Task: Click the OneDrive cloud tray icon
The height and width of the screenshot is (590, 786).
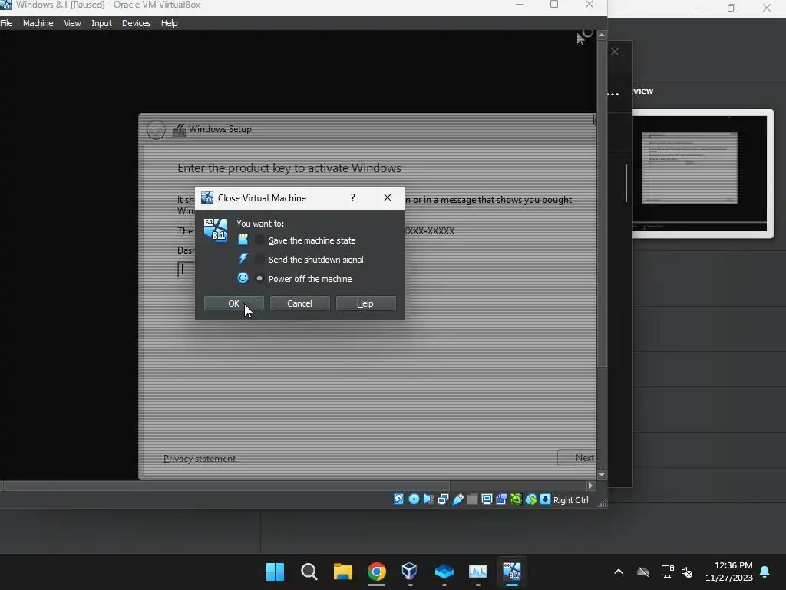Action: tap(643, 572)
